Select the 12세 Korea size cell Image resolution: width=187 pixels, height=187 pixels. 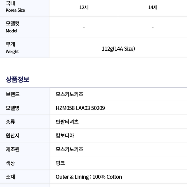(84, 7)
